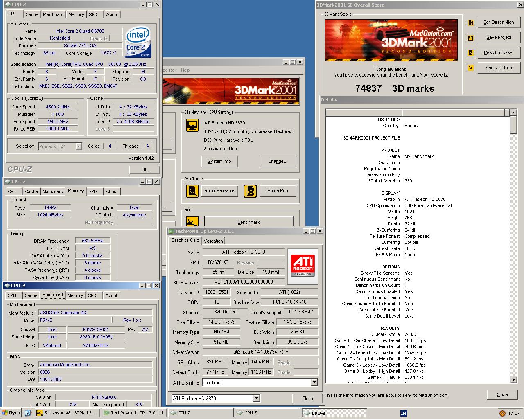This screenshot has width=524, height=419.
Task: Click Batch Run button
Action: [278, 191]
